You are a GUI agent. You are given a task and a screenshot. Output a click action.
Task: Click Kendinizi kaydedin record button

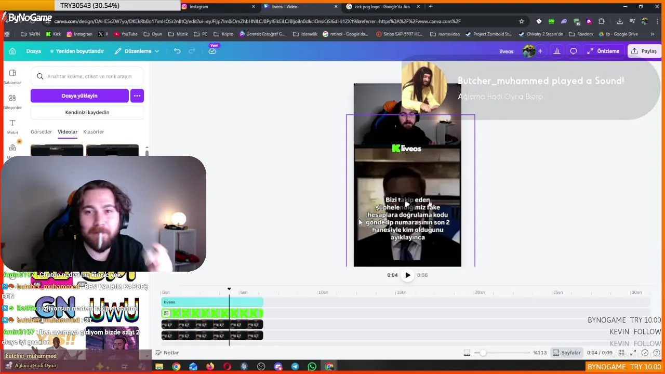pos(87,112)
